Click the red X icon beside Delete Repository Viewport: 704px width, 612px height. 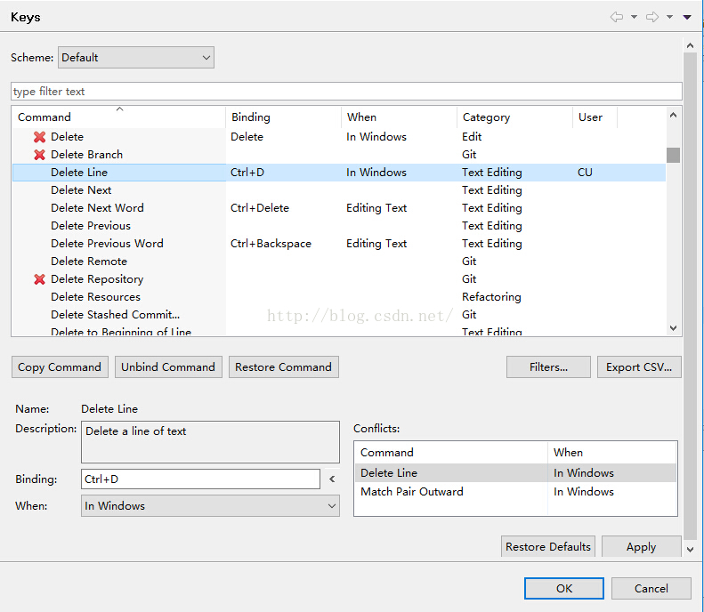pyautogui.click(x=39, y=279)
